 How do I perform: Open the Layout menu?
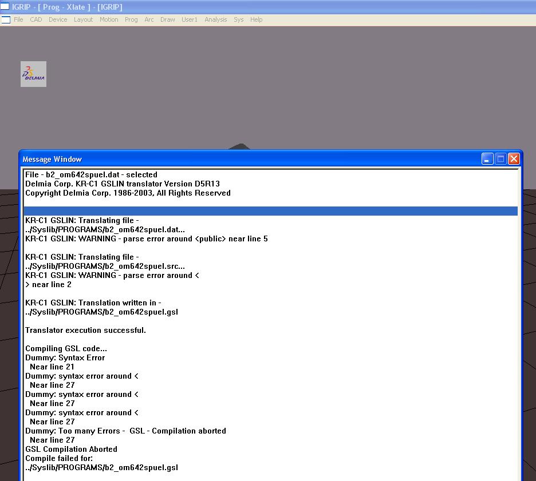84,20
